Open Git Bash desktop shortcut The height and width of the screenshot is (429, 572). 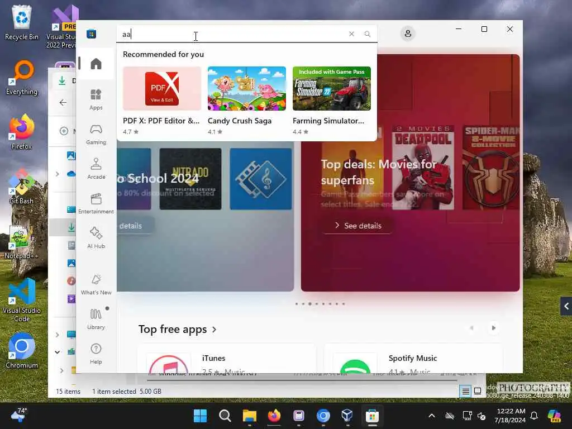tap(22, 187)
